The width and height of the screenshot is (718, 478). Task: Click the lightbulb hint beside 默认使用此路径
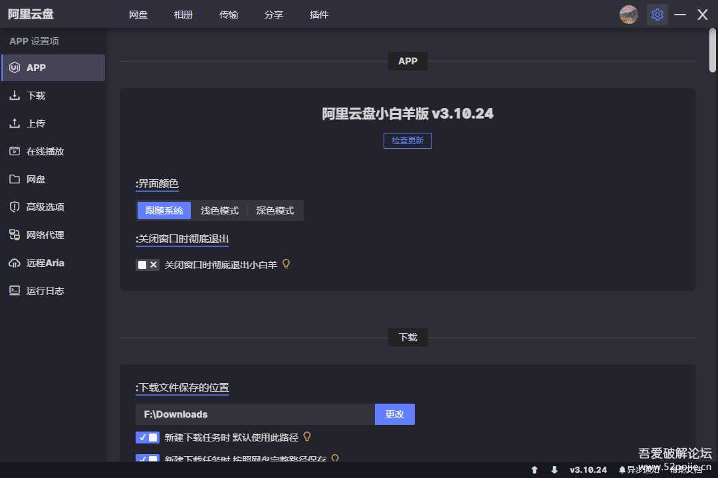(307, 436)
